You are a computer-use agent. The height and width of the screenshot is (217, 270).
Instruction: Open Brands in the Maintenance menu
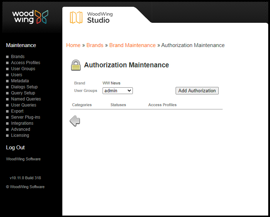(x=18, y=57)
